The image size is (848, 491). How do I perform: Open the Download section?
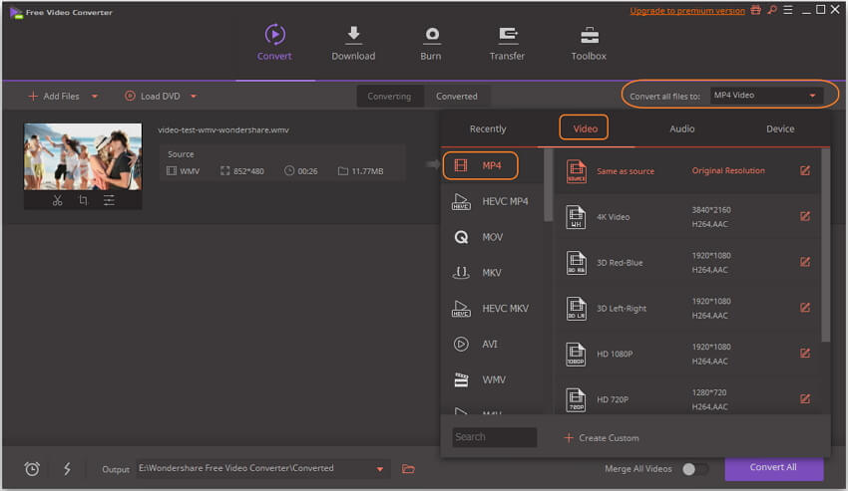[x=353, y=42]
